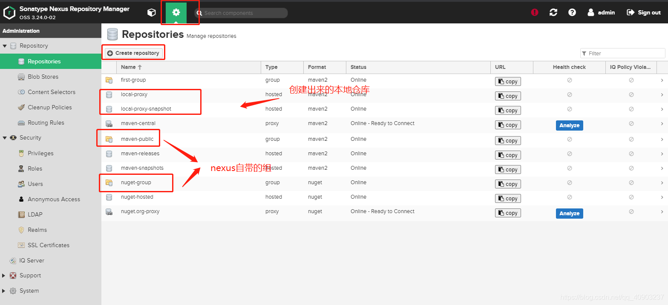Open Anonymous Access in sidebar
This screenshot has height=305, width=668.
(51, 199)
